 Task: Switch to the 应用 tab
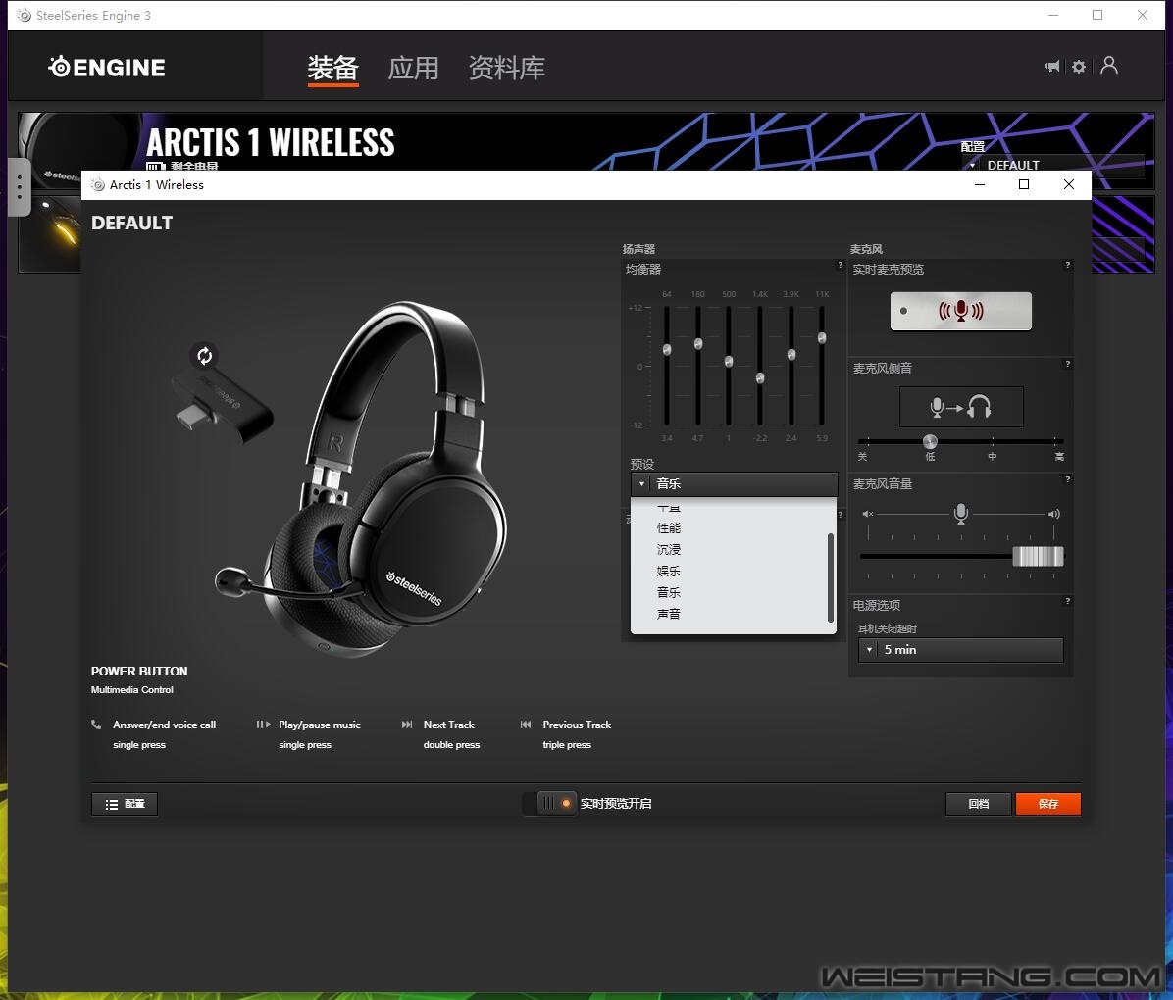click(x=413, y=68)
